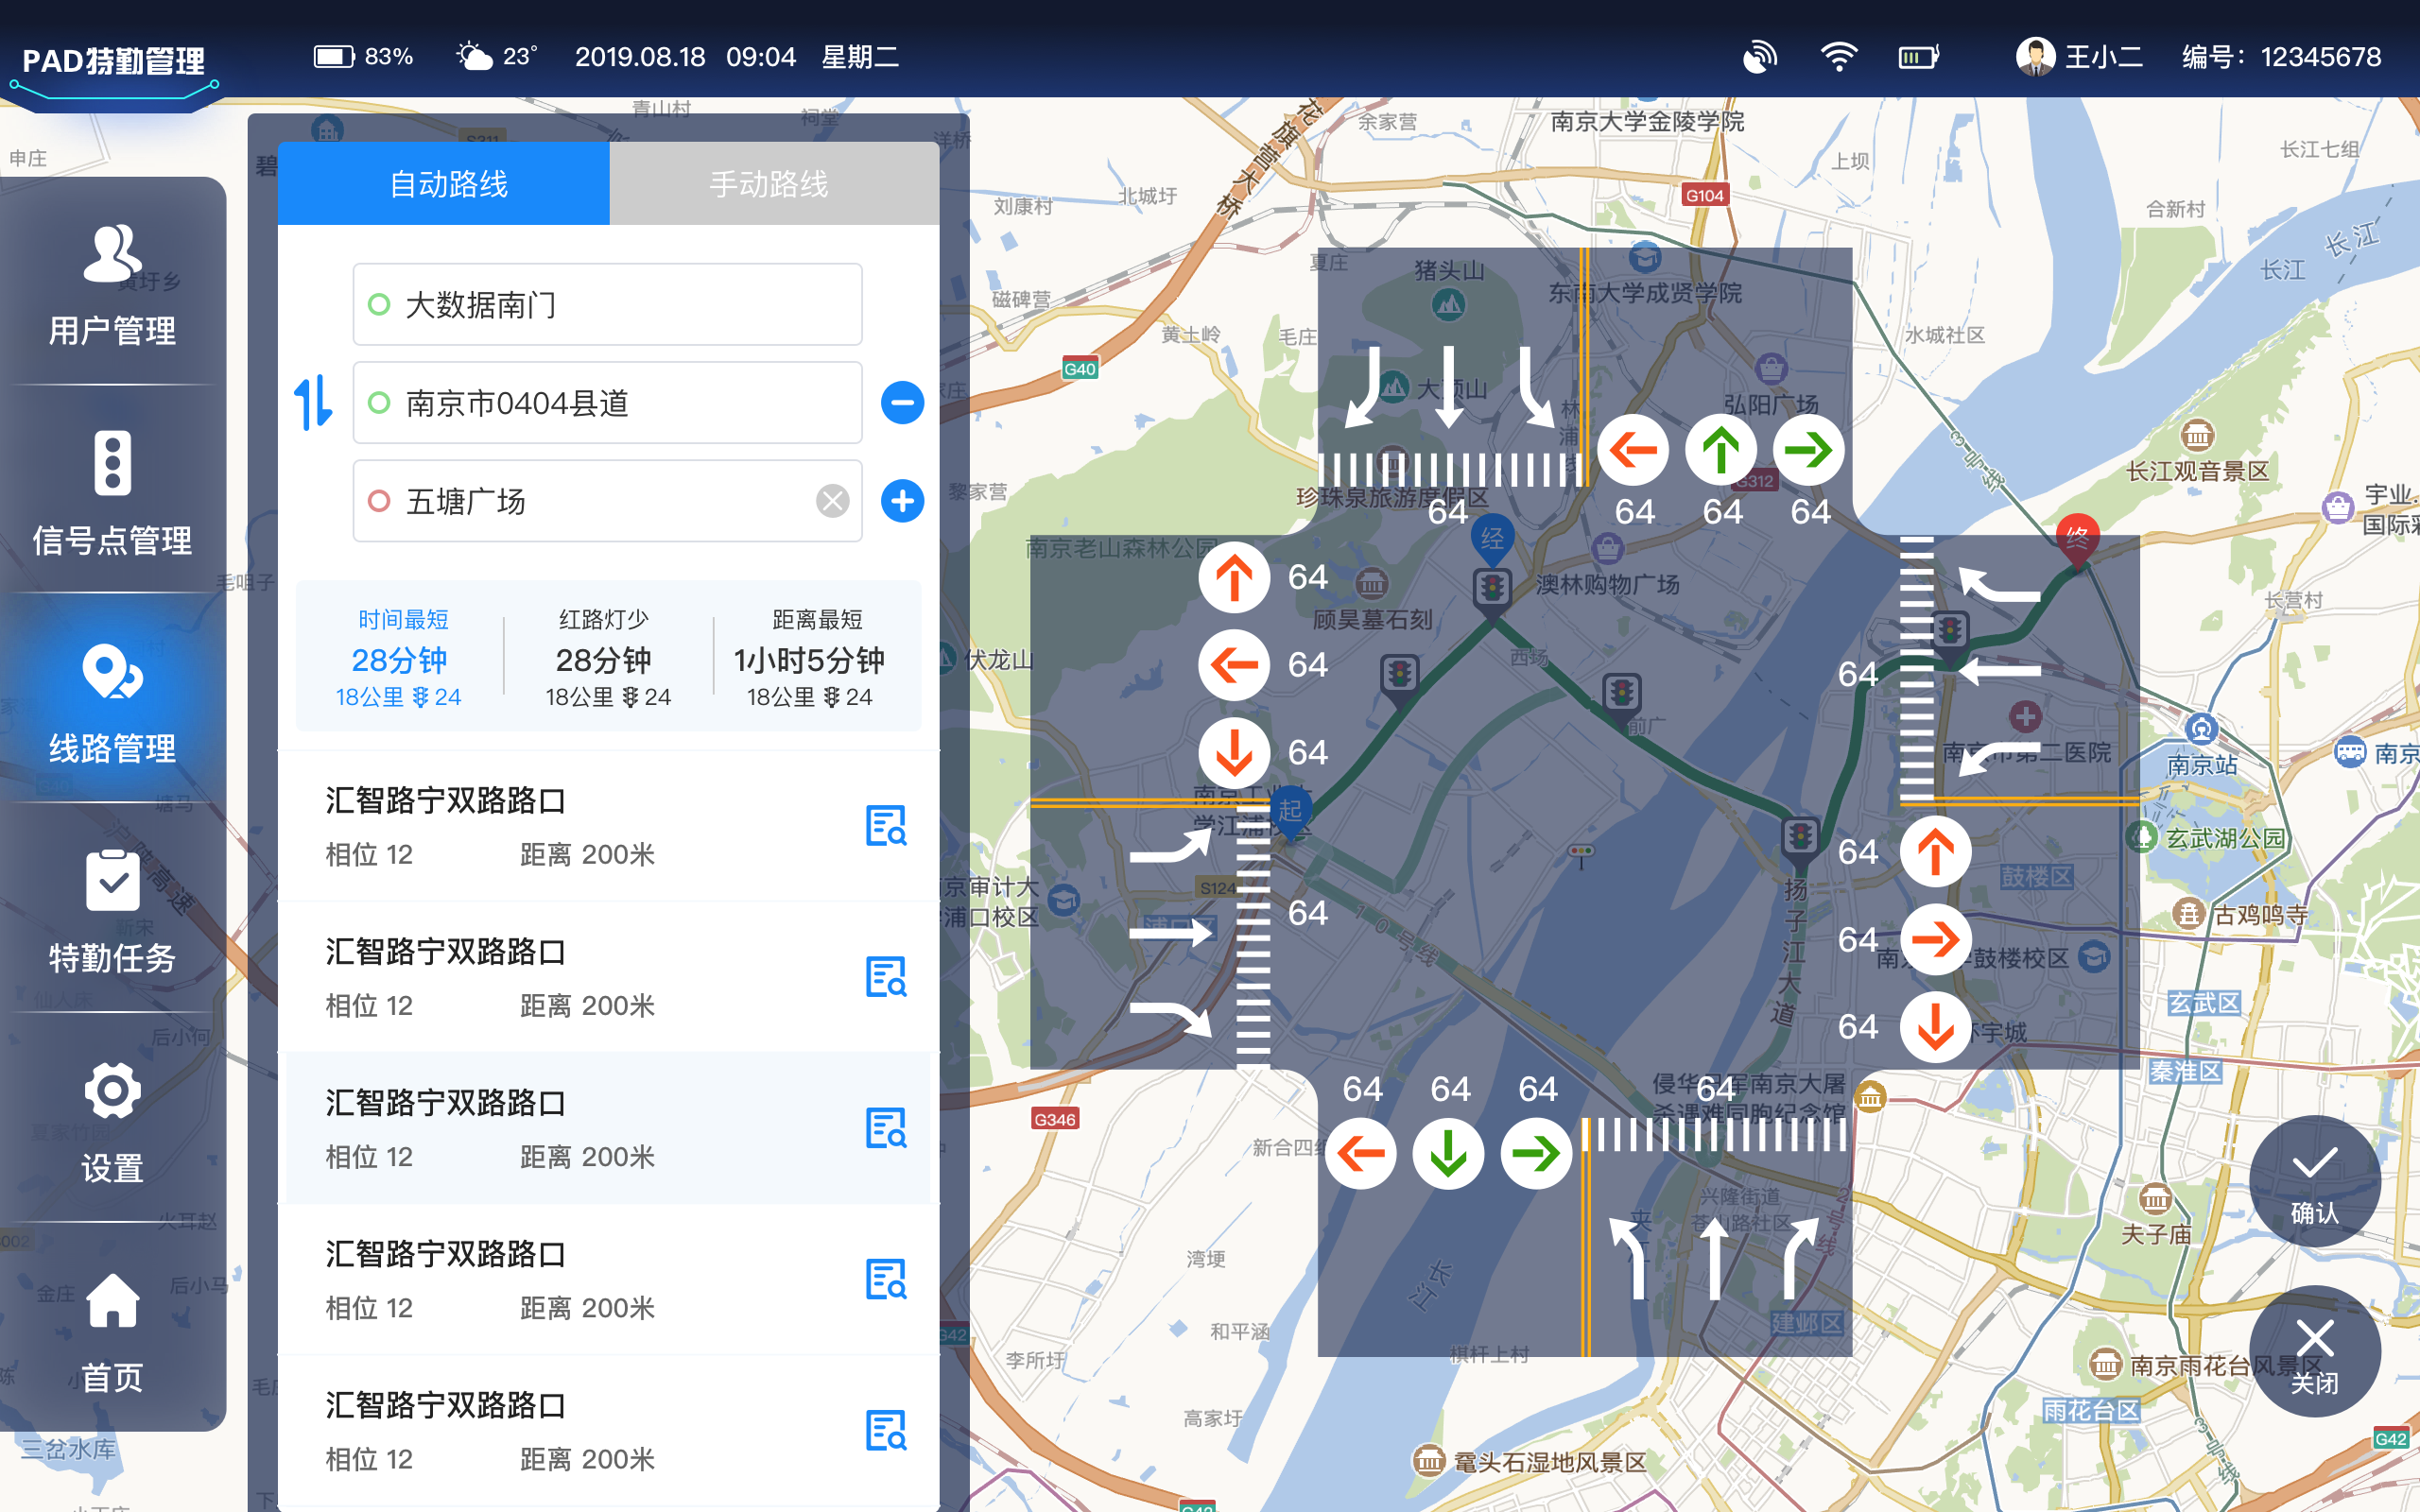This screenshot has height=1512, width=2420.
Task: Click the device battery charging icon
Action: (1918, 57)
